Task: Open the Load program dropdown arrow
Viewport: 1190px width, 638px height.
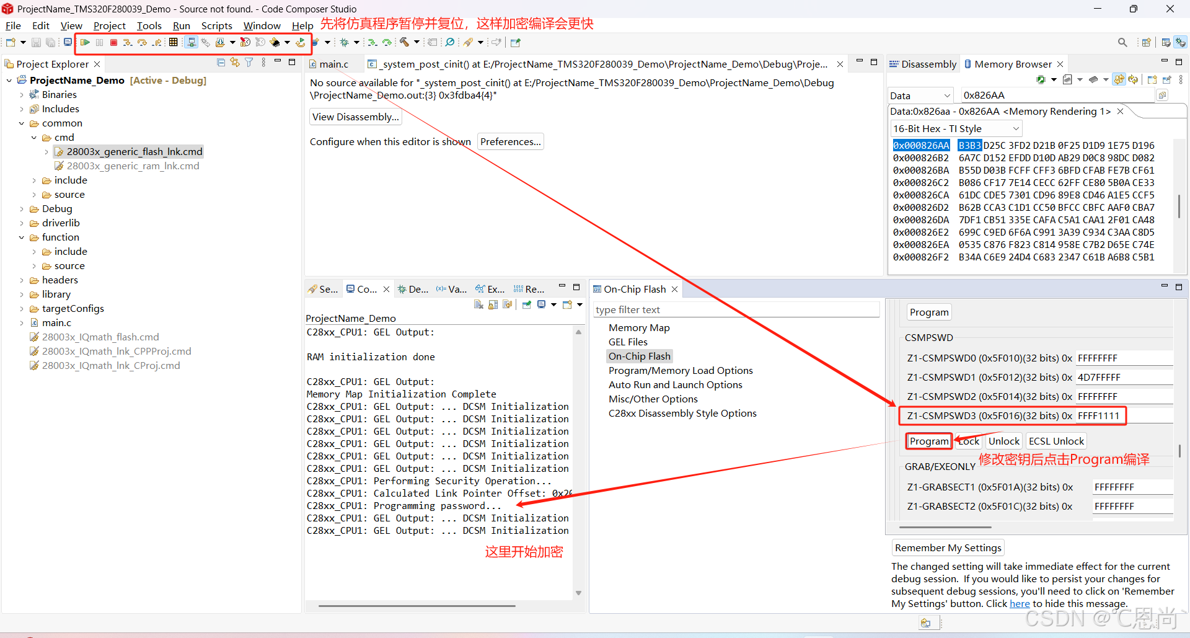Action: [x=232, y=43]
